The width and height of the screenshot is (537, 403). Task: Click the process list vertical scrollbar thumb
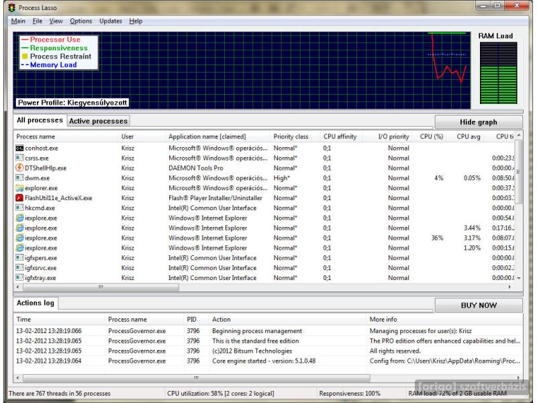point(518,172)
